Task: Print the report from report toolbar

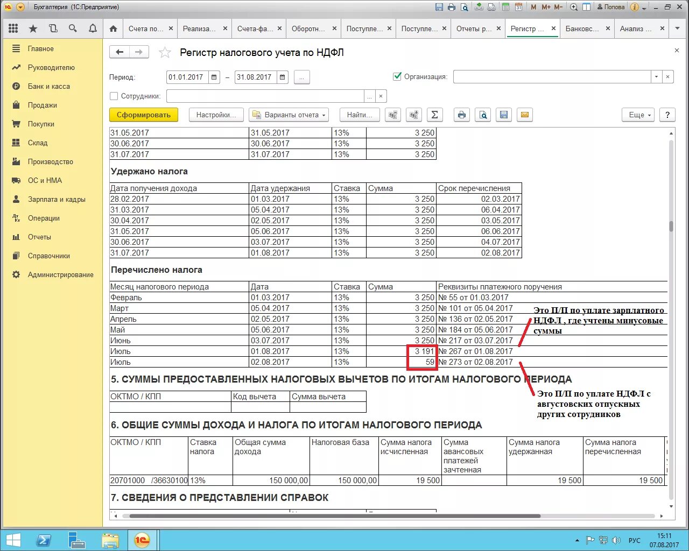Action: 462,115
